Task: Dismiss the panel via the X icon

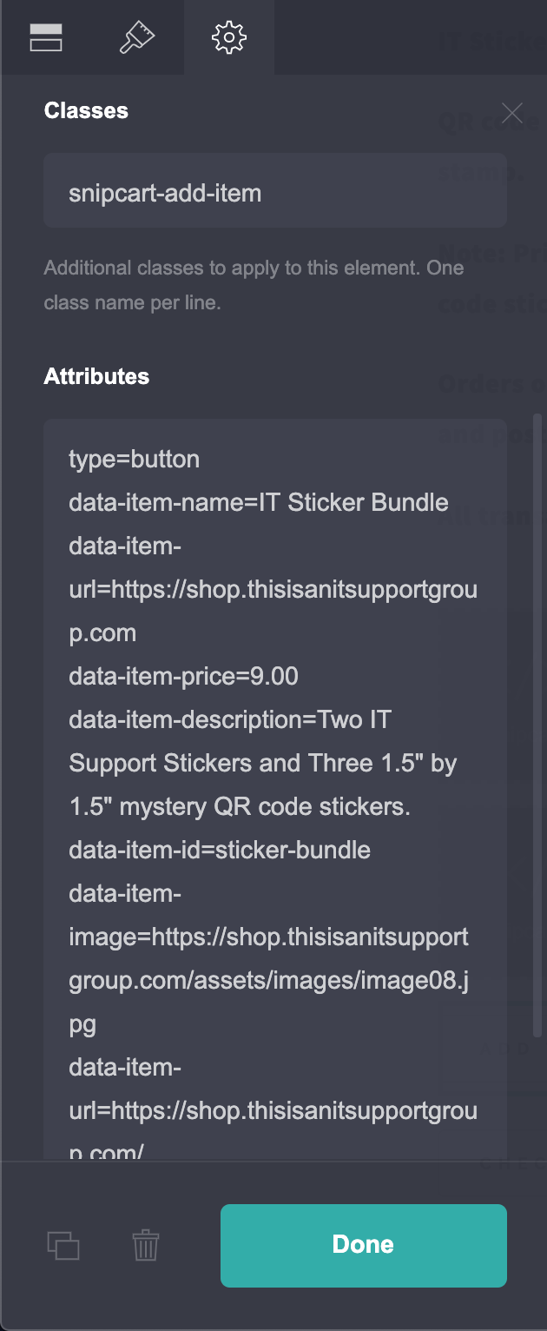Action: click(511, 112)
